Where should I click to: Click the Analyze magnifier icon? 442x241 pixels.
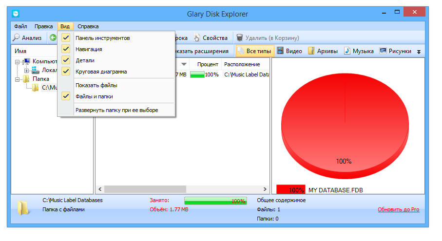click(x=17, y=37)
